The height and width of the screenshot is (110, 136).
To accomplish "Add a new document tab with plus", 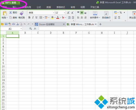I will click(100, 24).
